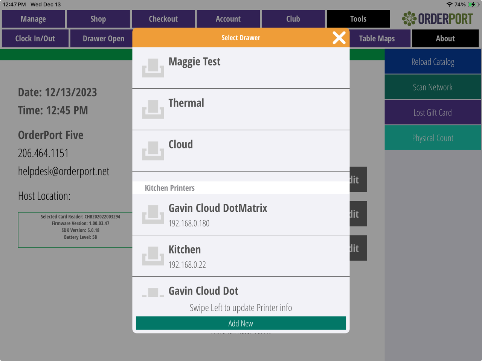Open the Tools tab
This screenshot has width=482, height=361.
coord(358,19)
